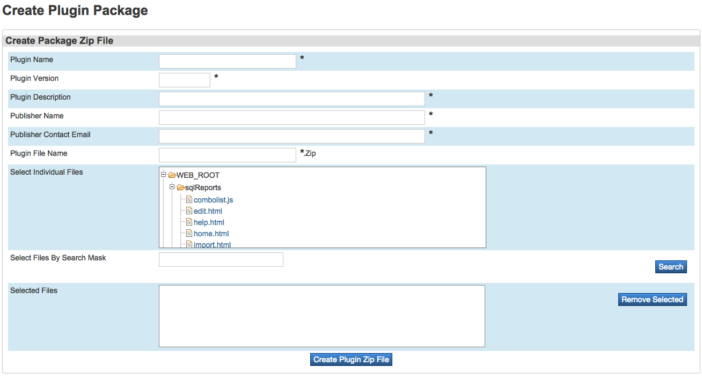
Task: Click the combolist.js file icon
Action: pyautogui.click(x=189, y=200)
